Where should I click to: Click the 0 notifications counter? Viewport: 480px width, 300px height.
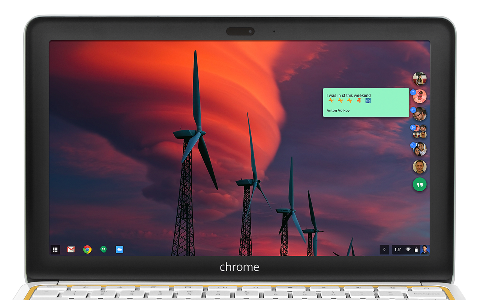pyautogui.click(x=384, y=249)
